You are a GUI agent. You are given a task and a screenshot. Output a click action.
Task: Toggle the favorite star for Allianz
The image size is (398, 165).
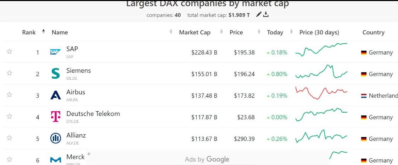(10, 138)
